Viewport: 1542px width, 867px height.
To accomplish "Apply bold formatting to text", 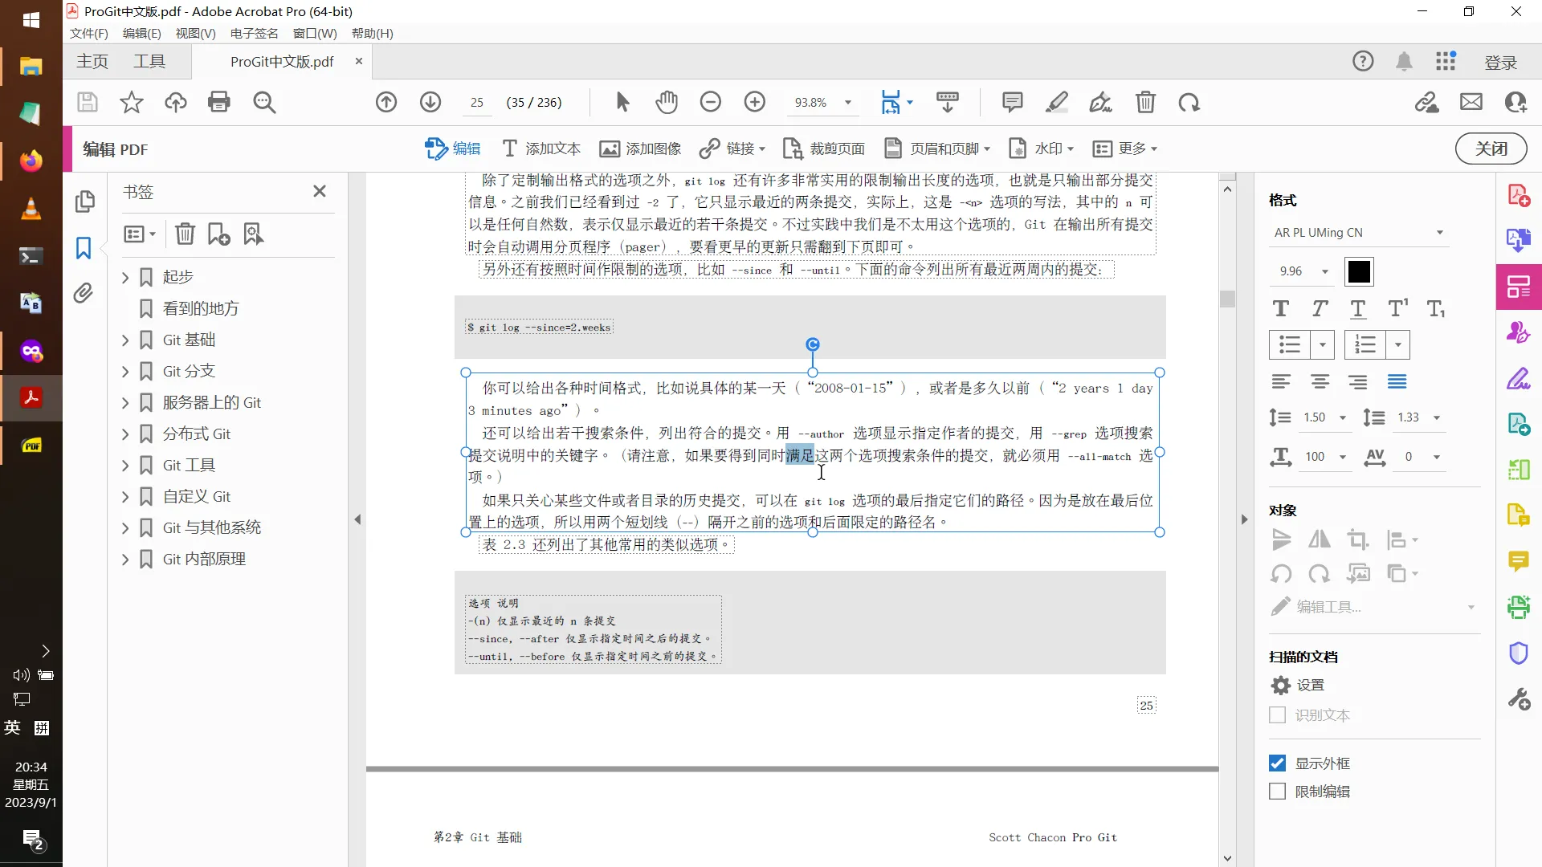I will pyautogui.click(x=1280, y=308).
